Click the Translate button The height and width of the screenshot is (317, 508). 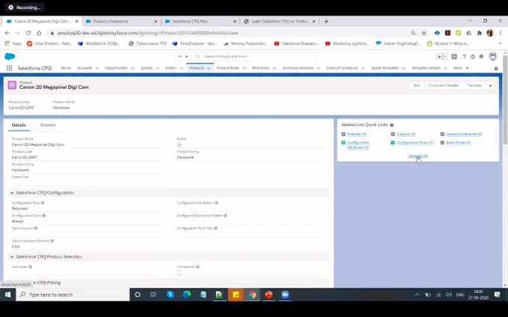[x=474, y=85]
